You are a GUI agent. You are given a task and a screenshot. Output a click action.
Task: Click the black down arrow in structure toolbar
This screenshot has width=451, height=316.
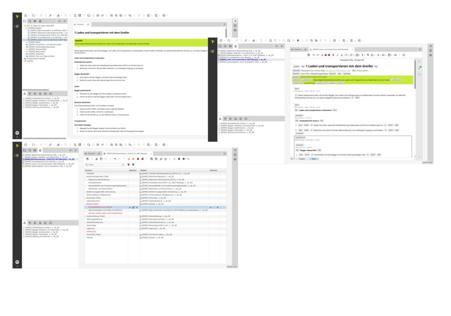(x=179, y=159)
